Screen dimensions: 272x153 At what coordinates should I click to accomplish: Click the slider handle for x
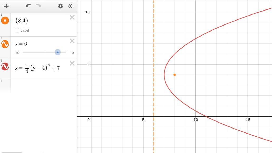(x=58, y=52)
